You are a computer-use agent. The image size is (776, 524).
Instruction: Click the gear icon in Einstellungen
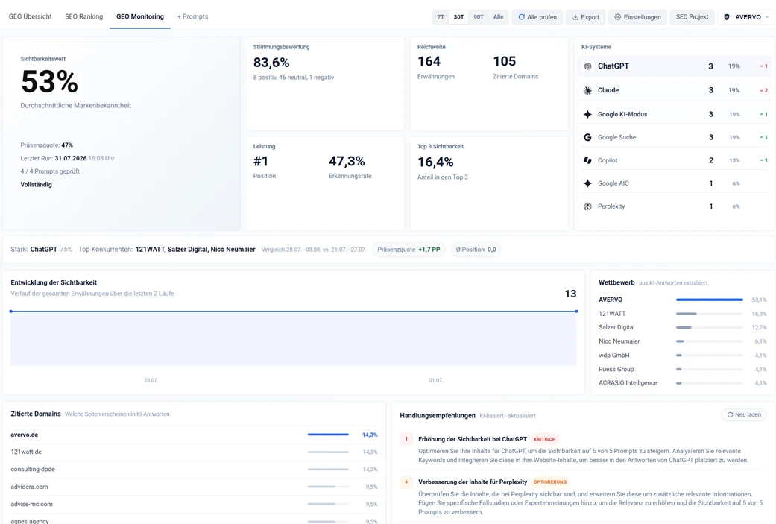coord(618,17)
